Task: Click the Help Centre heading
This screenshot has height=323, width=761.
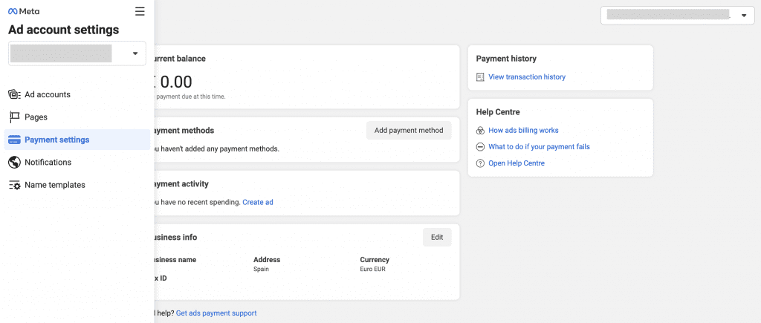Action: click(498, 112)
